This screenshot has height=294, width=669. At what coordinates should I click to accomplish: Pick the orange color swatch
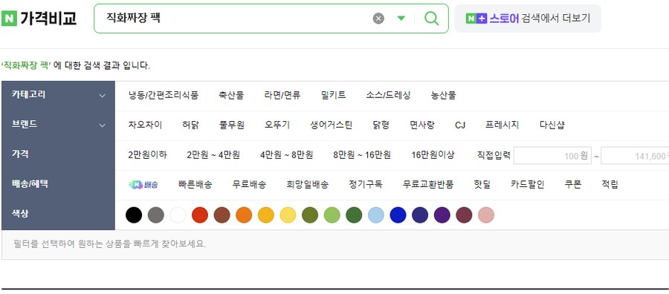pyautogui.click(x=244, y=215)
